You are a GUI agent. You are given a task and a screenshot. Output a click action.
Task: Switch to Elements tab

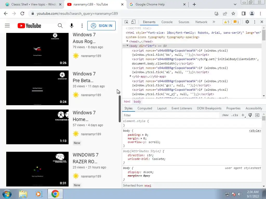[149, 22]
